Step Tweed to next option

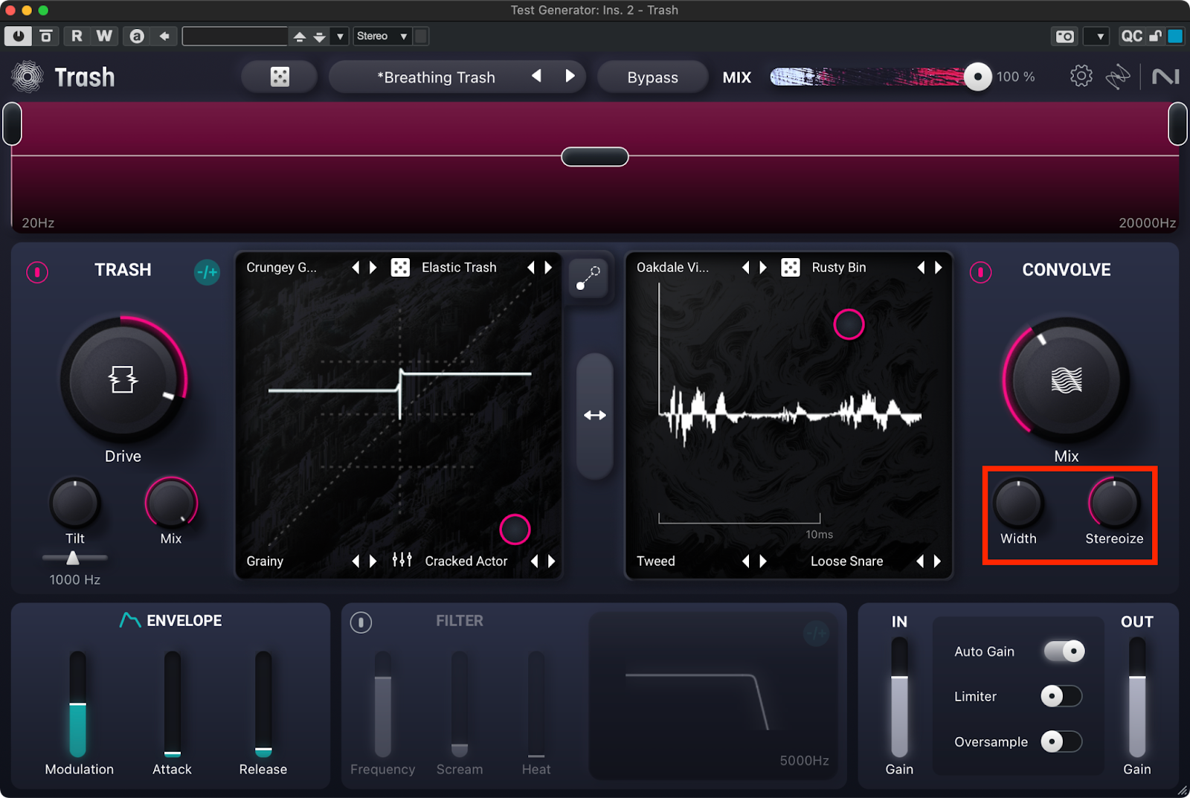pos(763,561)
